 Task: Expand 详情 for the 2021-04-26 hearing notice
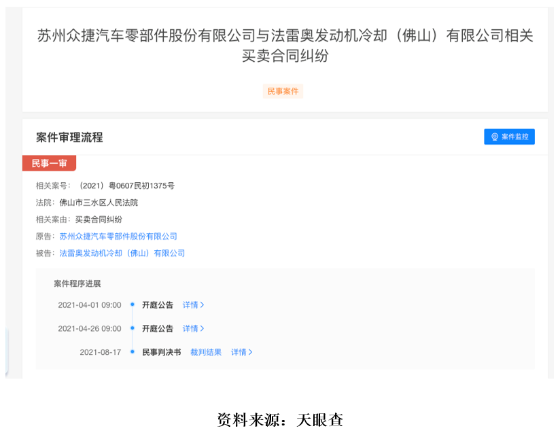point(193,329)
